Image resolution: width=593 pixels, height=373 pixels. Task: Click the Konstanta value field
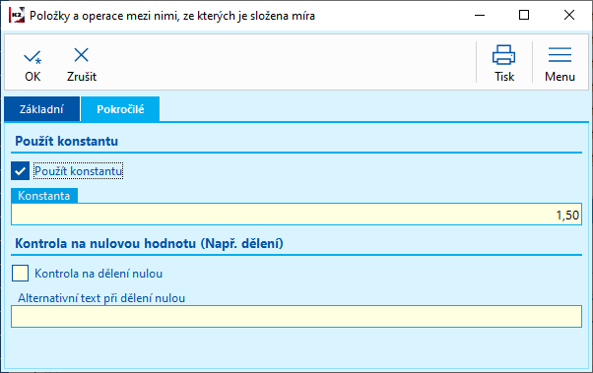296,215
